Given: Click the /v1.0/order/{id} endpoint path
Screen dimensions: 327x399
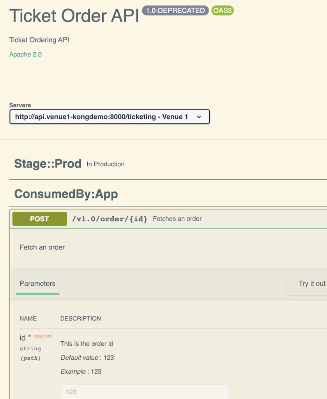Looking at the screenshot, I should 110,219.
